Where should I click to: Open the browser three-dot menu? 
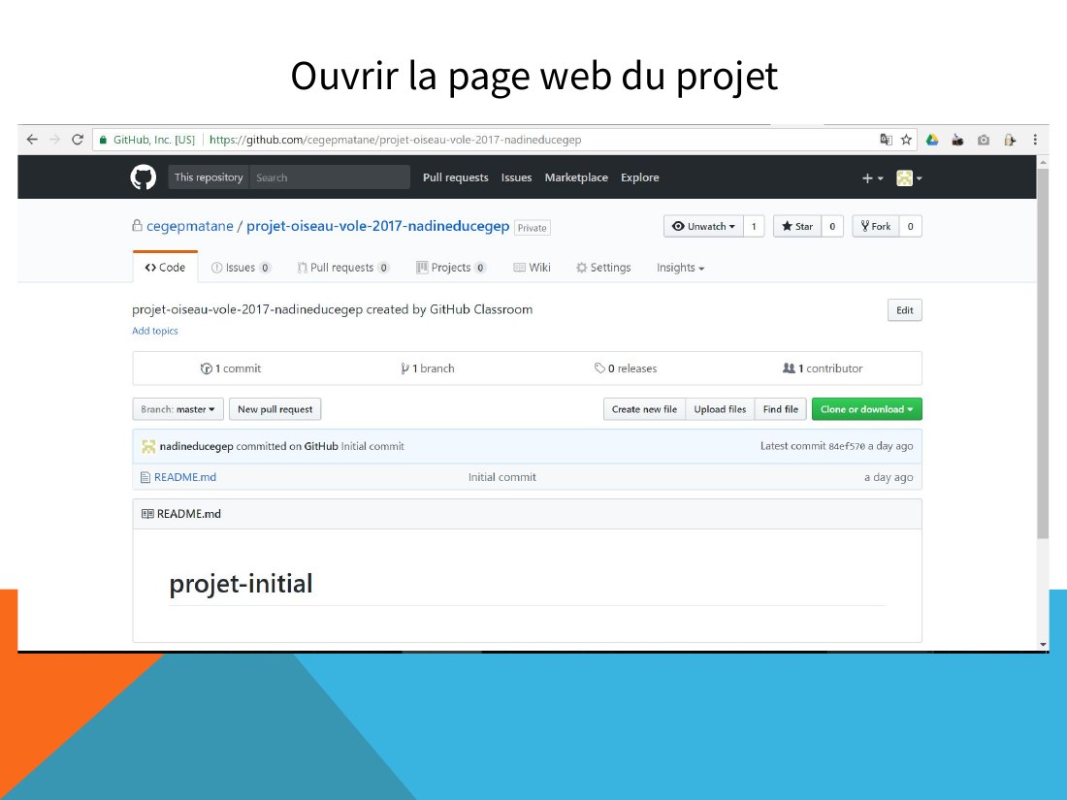(1035, 140)
